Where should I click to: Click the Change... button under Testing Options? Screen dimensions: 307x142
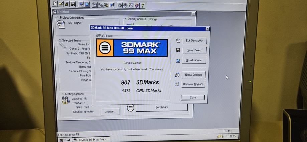(110, 112)
